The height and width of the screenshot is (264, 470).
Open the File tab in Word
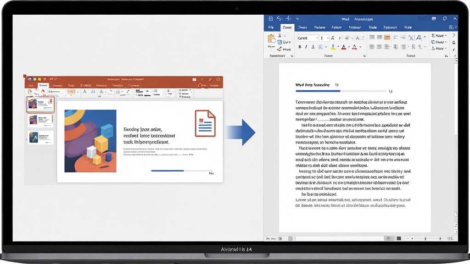click(x=271, y=27)
